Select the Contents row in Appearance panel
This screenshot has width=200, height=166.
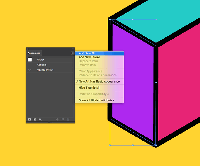pyautogui.click(x=42, y=65)
